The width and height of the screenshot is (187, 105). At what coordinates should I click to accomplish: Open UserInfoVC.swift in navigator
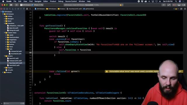point(13,65)
